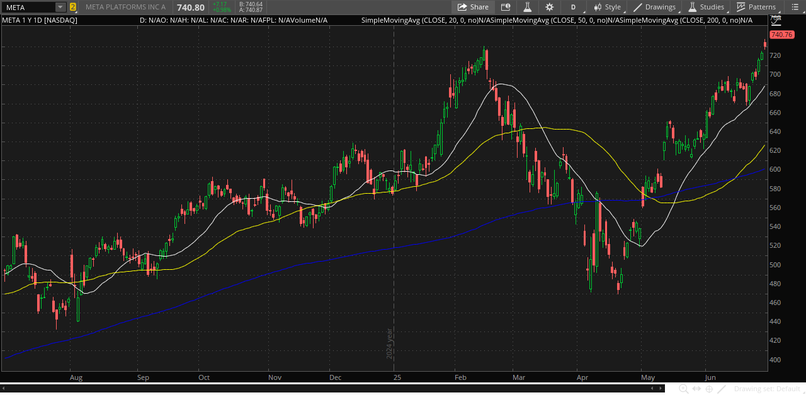Click the META PLATFORMS INC A company name
Image resolution: width=806 pixels, height=395 pixels.
[126, 7]
